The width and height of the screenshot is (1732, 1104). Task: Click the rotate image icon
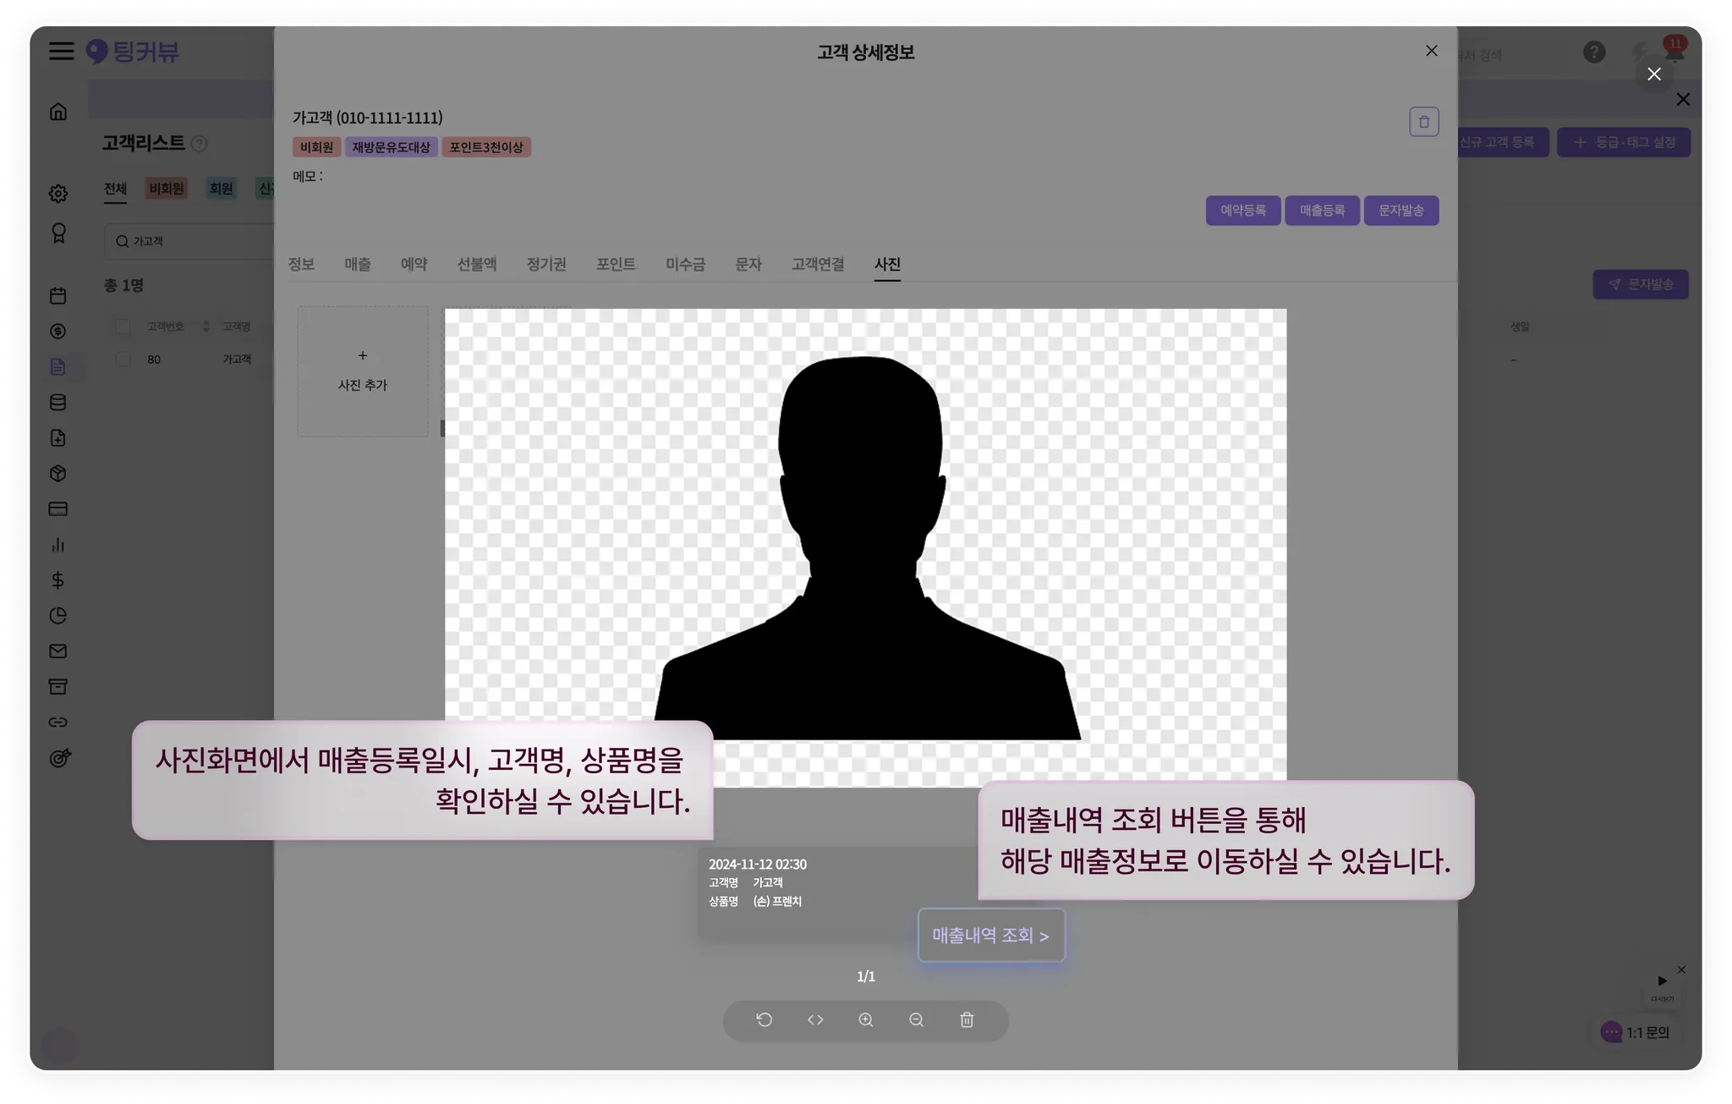765,1019
